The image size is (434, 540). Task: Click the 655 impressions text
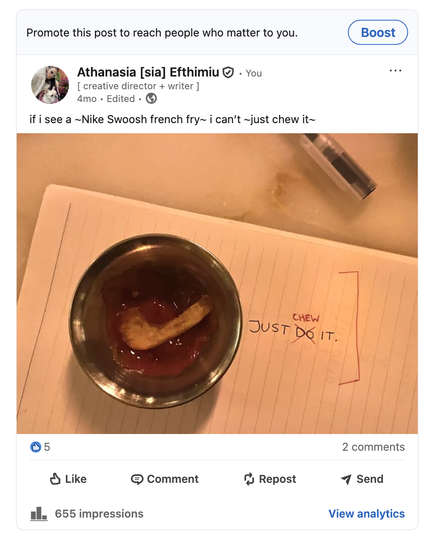tap(99, 514)
